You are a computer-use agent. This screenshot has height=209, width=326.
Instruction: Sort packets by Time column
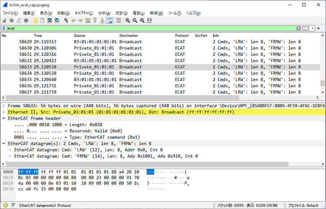coord(53,36)
